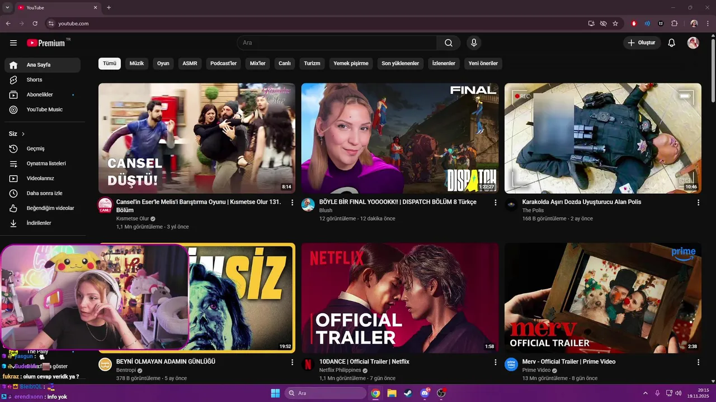Open the browser extensions puzzle icon
Image resolution: width=716 pixels, height=402 pixels.
(x=674, y=23)
